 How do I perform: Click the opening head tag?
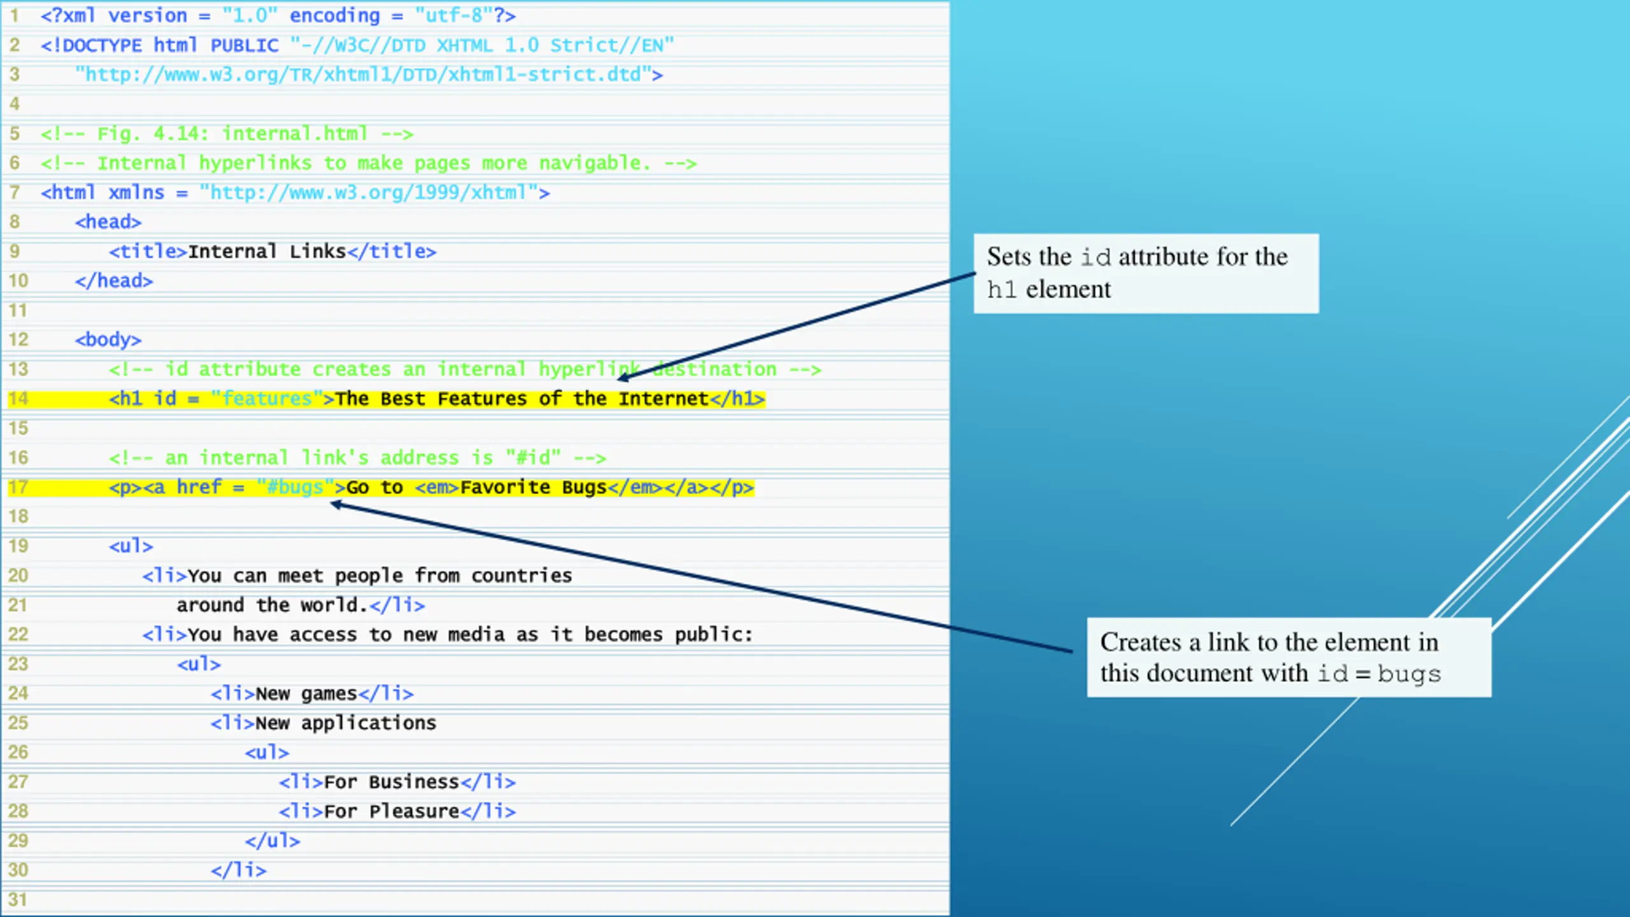(x=108, y=222)
